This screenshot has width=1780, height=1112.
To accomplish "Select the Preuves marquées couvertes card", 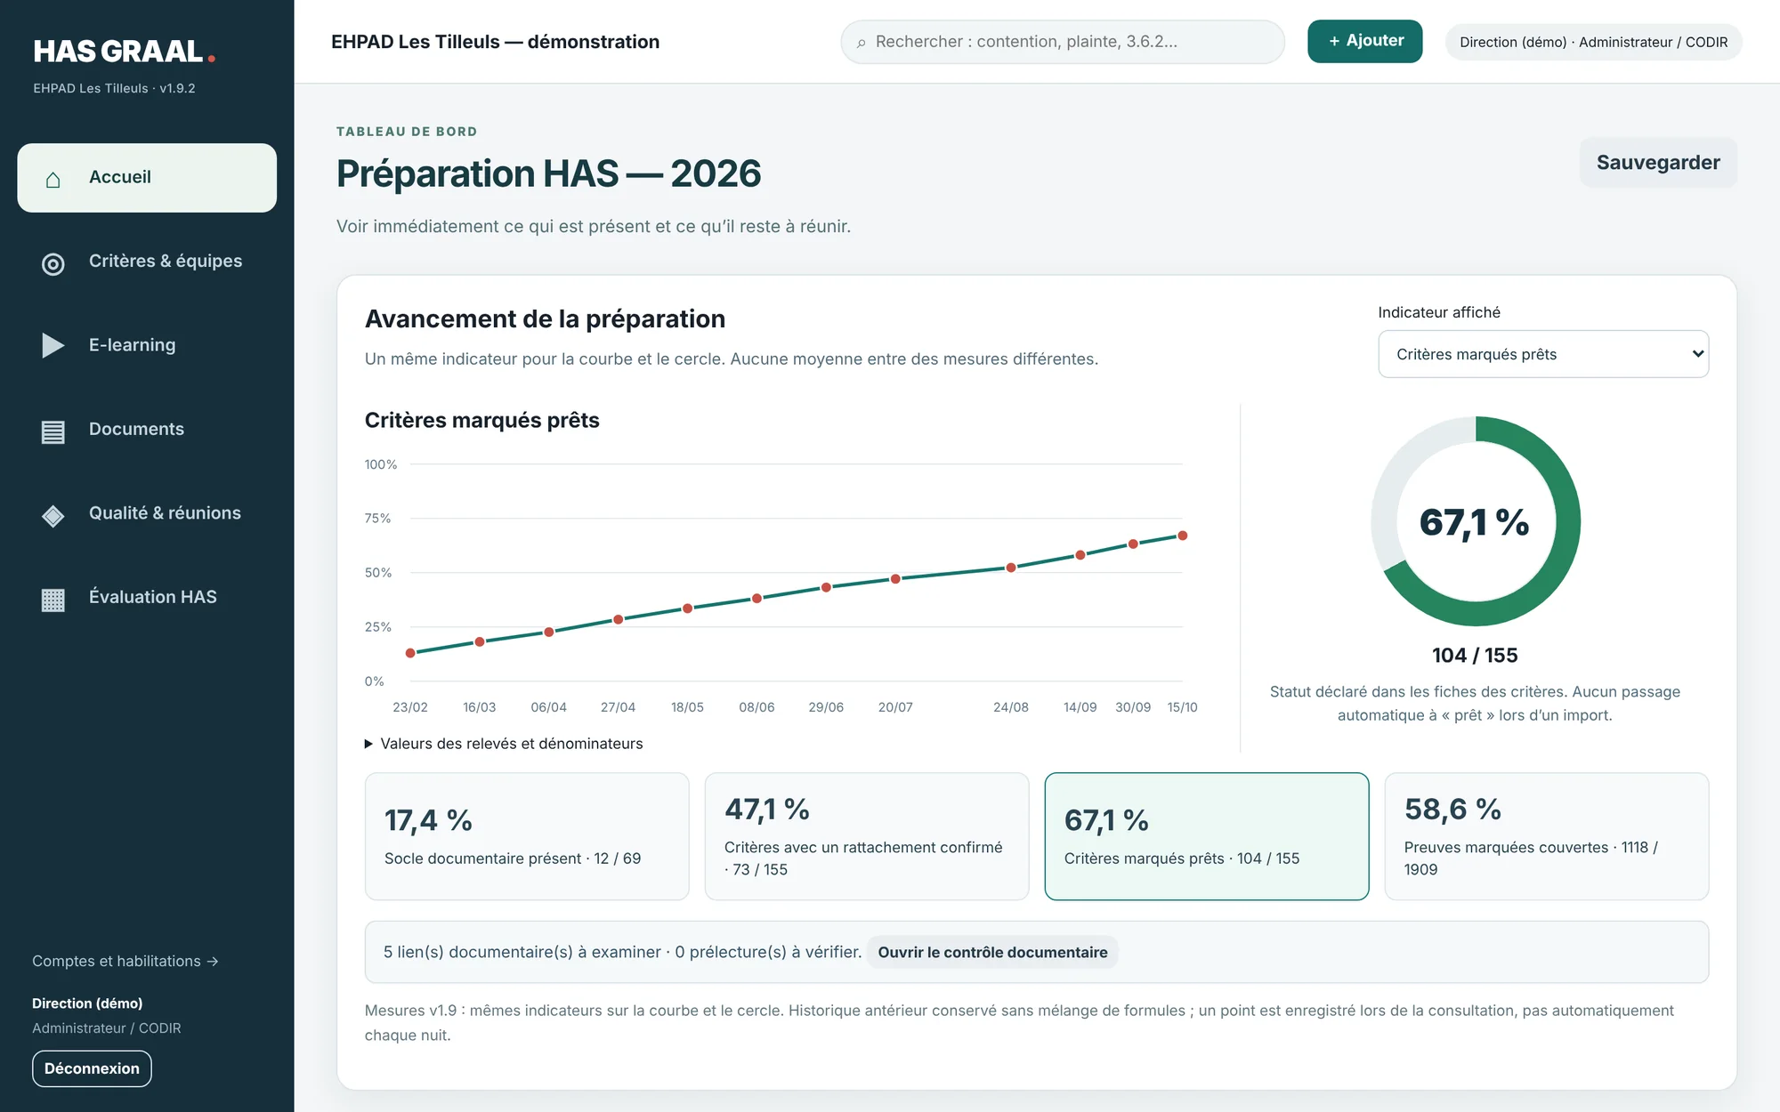I will coord(1547,836).
